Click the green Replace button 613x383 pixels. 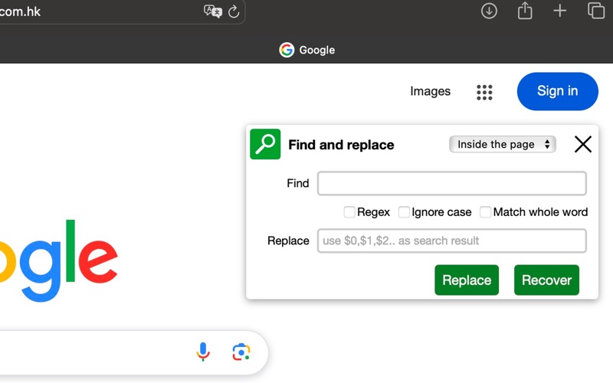pyautogui.click(x=467, y=280)
